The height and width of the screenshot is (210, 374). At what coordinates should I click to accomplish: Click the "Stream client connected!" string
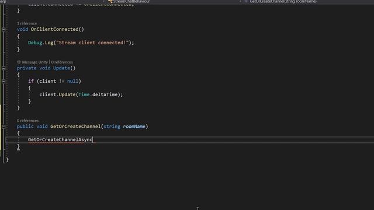point(92,43)
